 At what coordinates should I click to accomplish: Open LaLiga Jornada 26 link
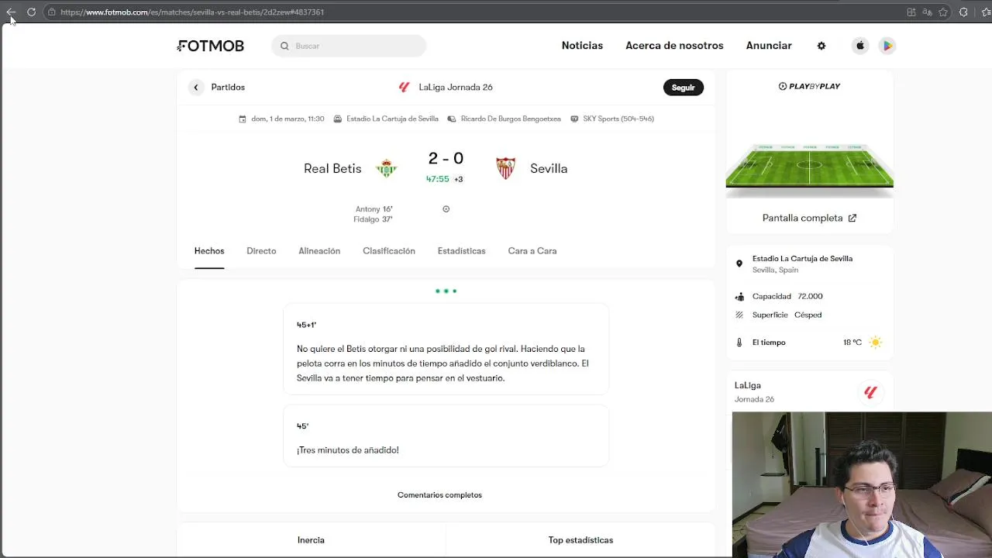point(456,87)
